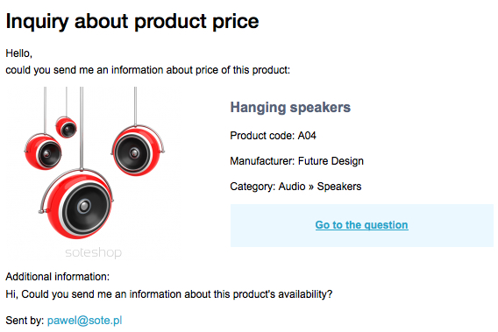Image resolution: width=498 pixels, height=332 pixels.
Task: Click the Hanging speakers product title
Action: (290, 107)
